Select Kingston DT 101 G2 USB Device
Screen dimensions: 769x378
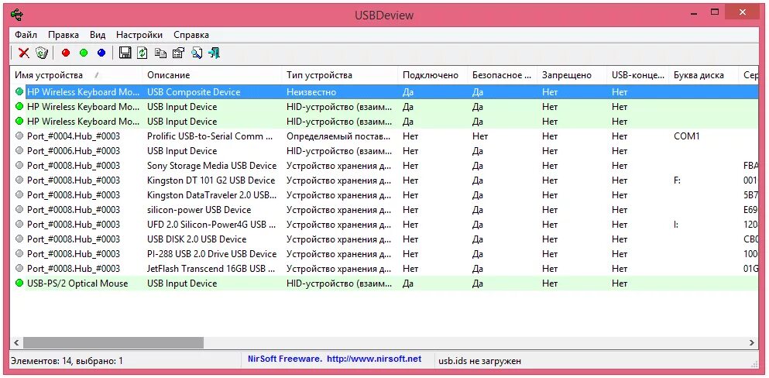(x=384, y=180)
